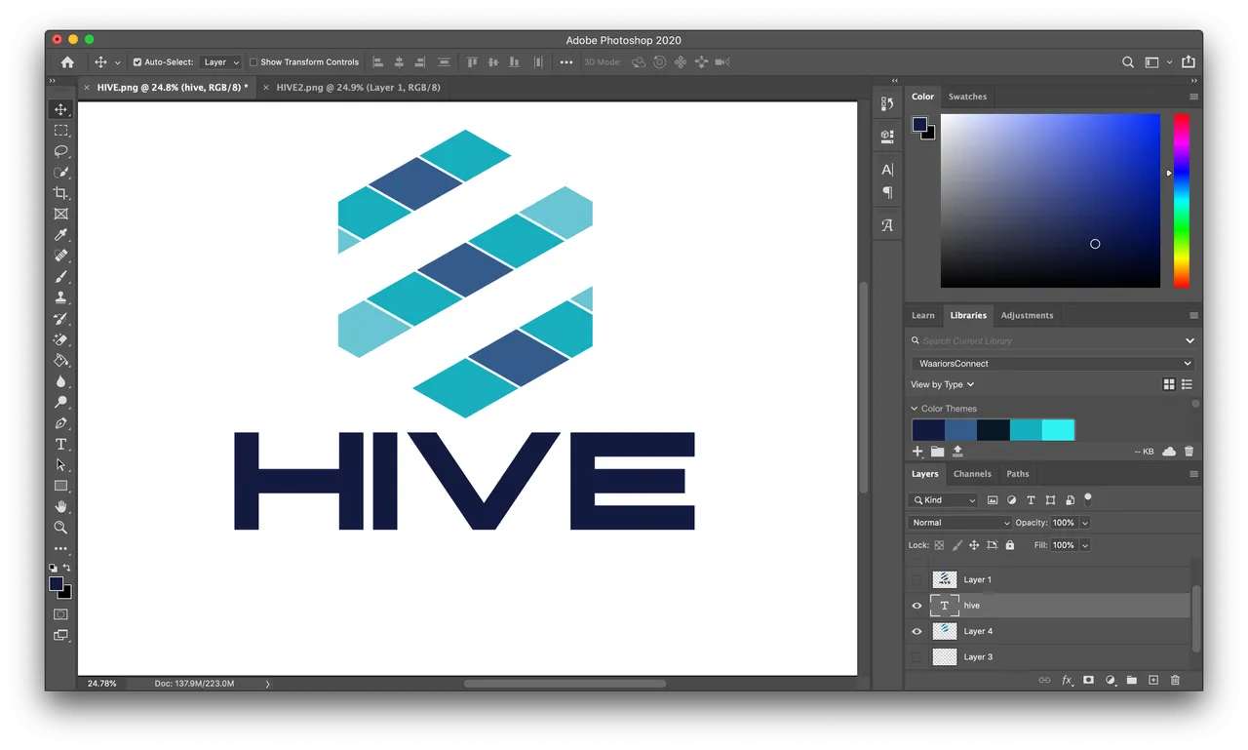Open WaariorsConnect library dropdown

coord(1053,363)
